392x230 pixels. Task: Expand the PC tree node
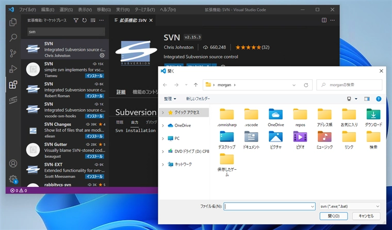click(163, 138)
